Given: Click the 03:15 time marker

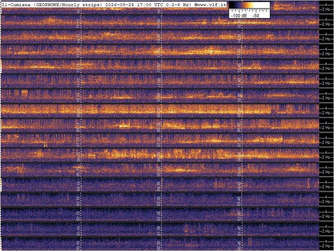Looking at the screenshot, I should pyautogui.click(x=78, y=201).
